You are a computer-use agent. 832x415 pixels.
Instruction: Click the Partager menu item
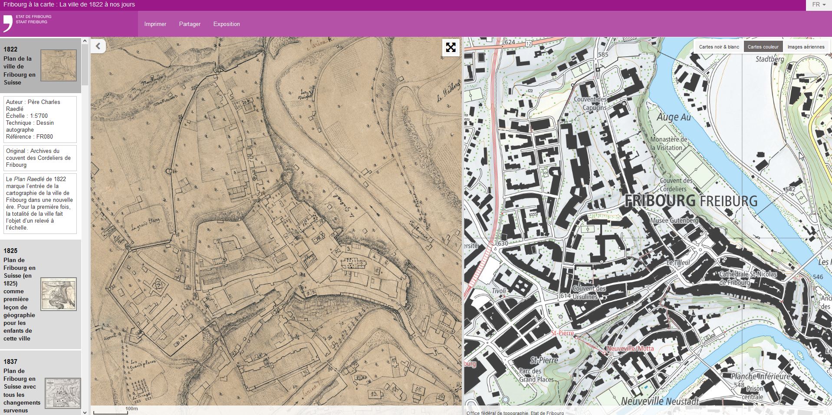[190, 24]
